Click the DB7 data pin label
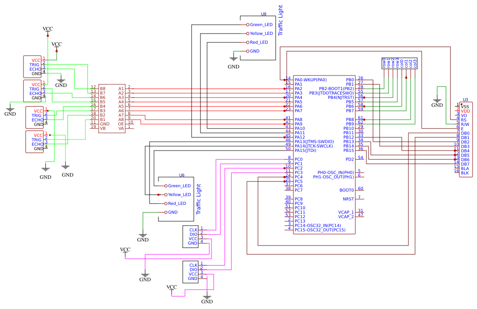The height and width of the screenshot is (309, 477). (465, 164)
